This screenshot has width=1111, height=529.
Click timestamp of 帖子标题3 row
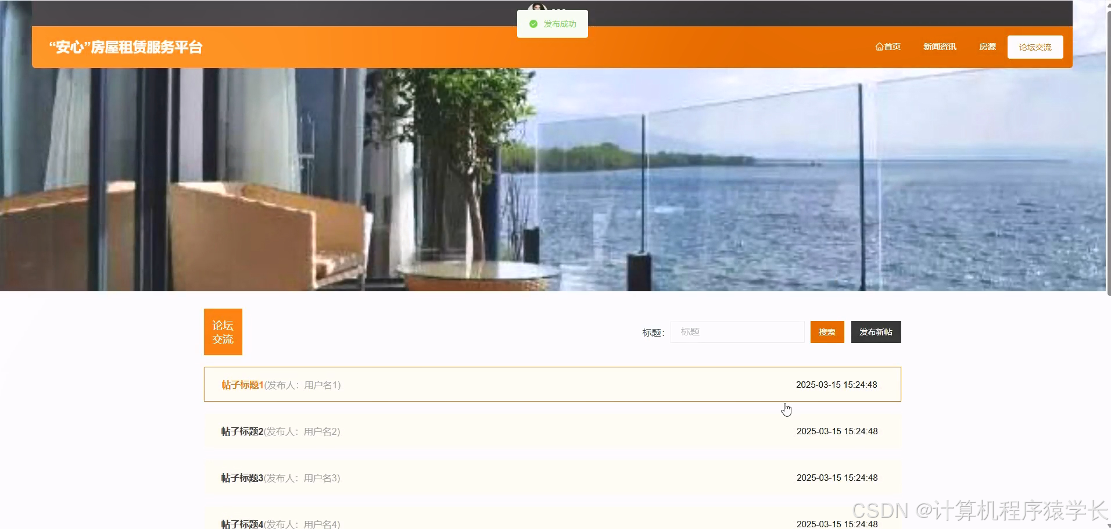click(x=837, y=478)
